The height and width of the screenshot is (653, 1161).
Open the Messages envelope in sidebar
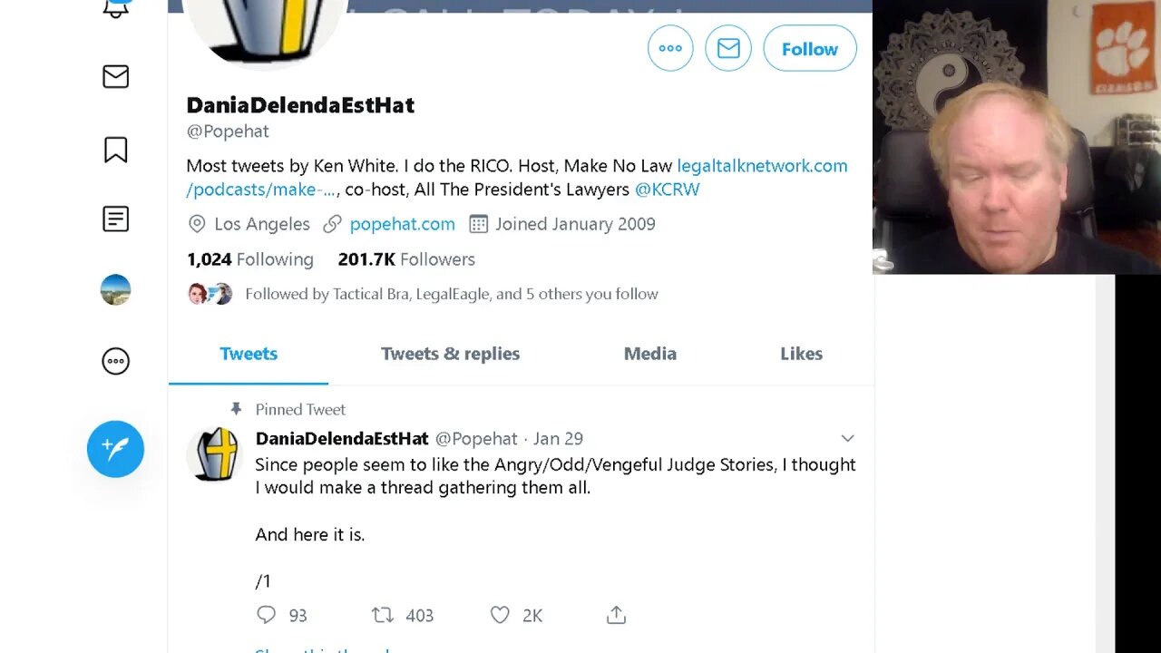coord(115,77)
